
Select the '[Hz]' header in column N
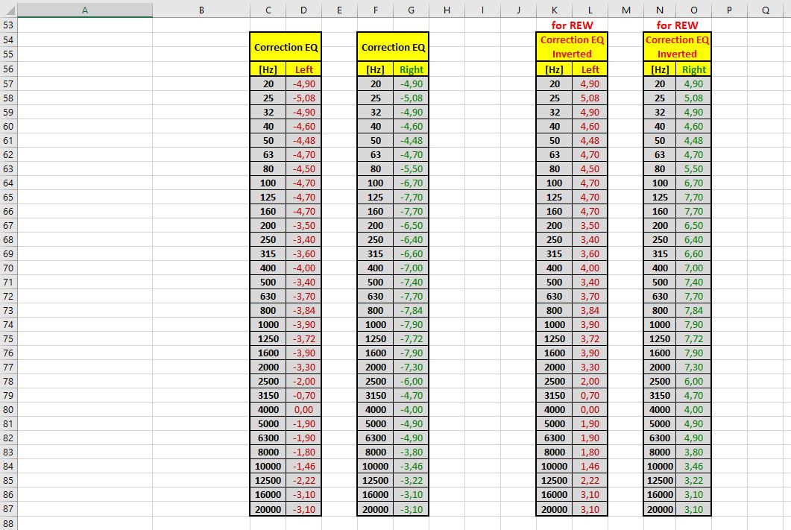click(x=660, y=69)
